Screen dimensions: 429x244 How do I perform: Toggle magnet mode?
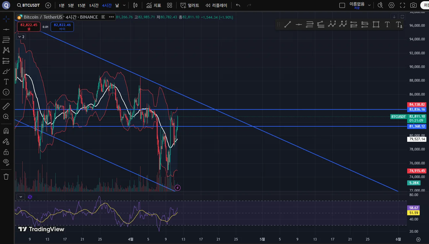click(6, 131)
